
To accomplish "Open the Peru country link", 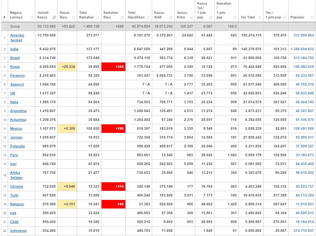I will tap(14, 155).
